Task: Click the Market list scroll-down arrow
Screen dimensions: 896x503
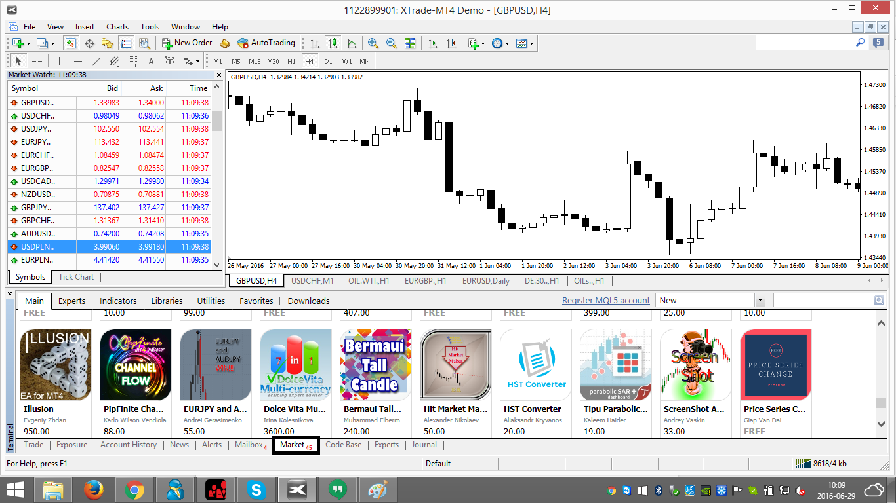Action: 881,424
